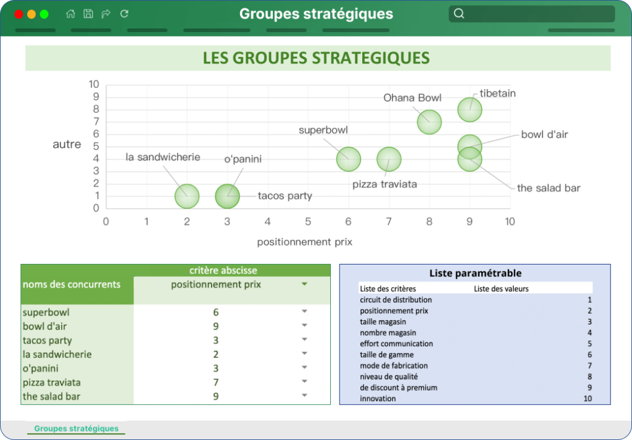Screen dimensions: 632x440
Task: Open the dropdown arrow in tacos party row
Action: [304, 339]
